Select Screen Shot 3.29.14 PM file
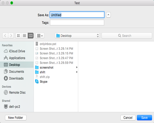This screenshot has height=123, width=154. (56, 49)
